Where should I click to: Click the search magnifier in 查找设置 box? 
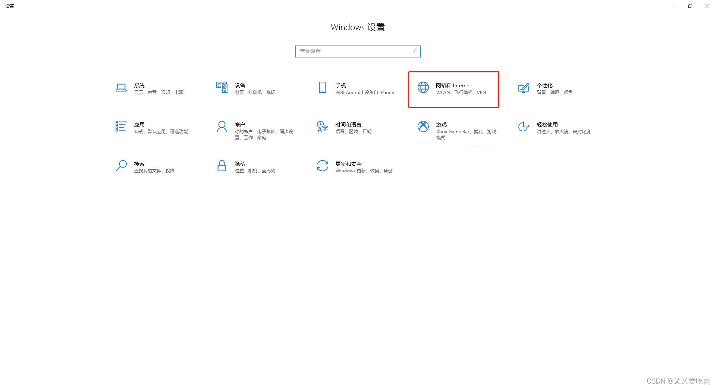415,51
